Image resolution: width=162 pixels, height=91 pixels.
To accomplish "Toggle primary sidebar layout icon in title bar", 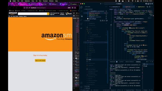I will click(x=146, y=4).
